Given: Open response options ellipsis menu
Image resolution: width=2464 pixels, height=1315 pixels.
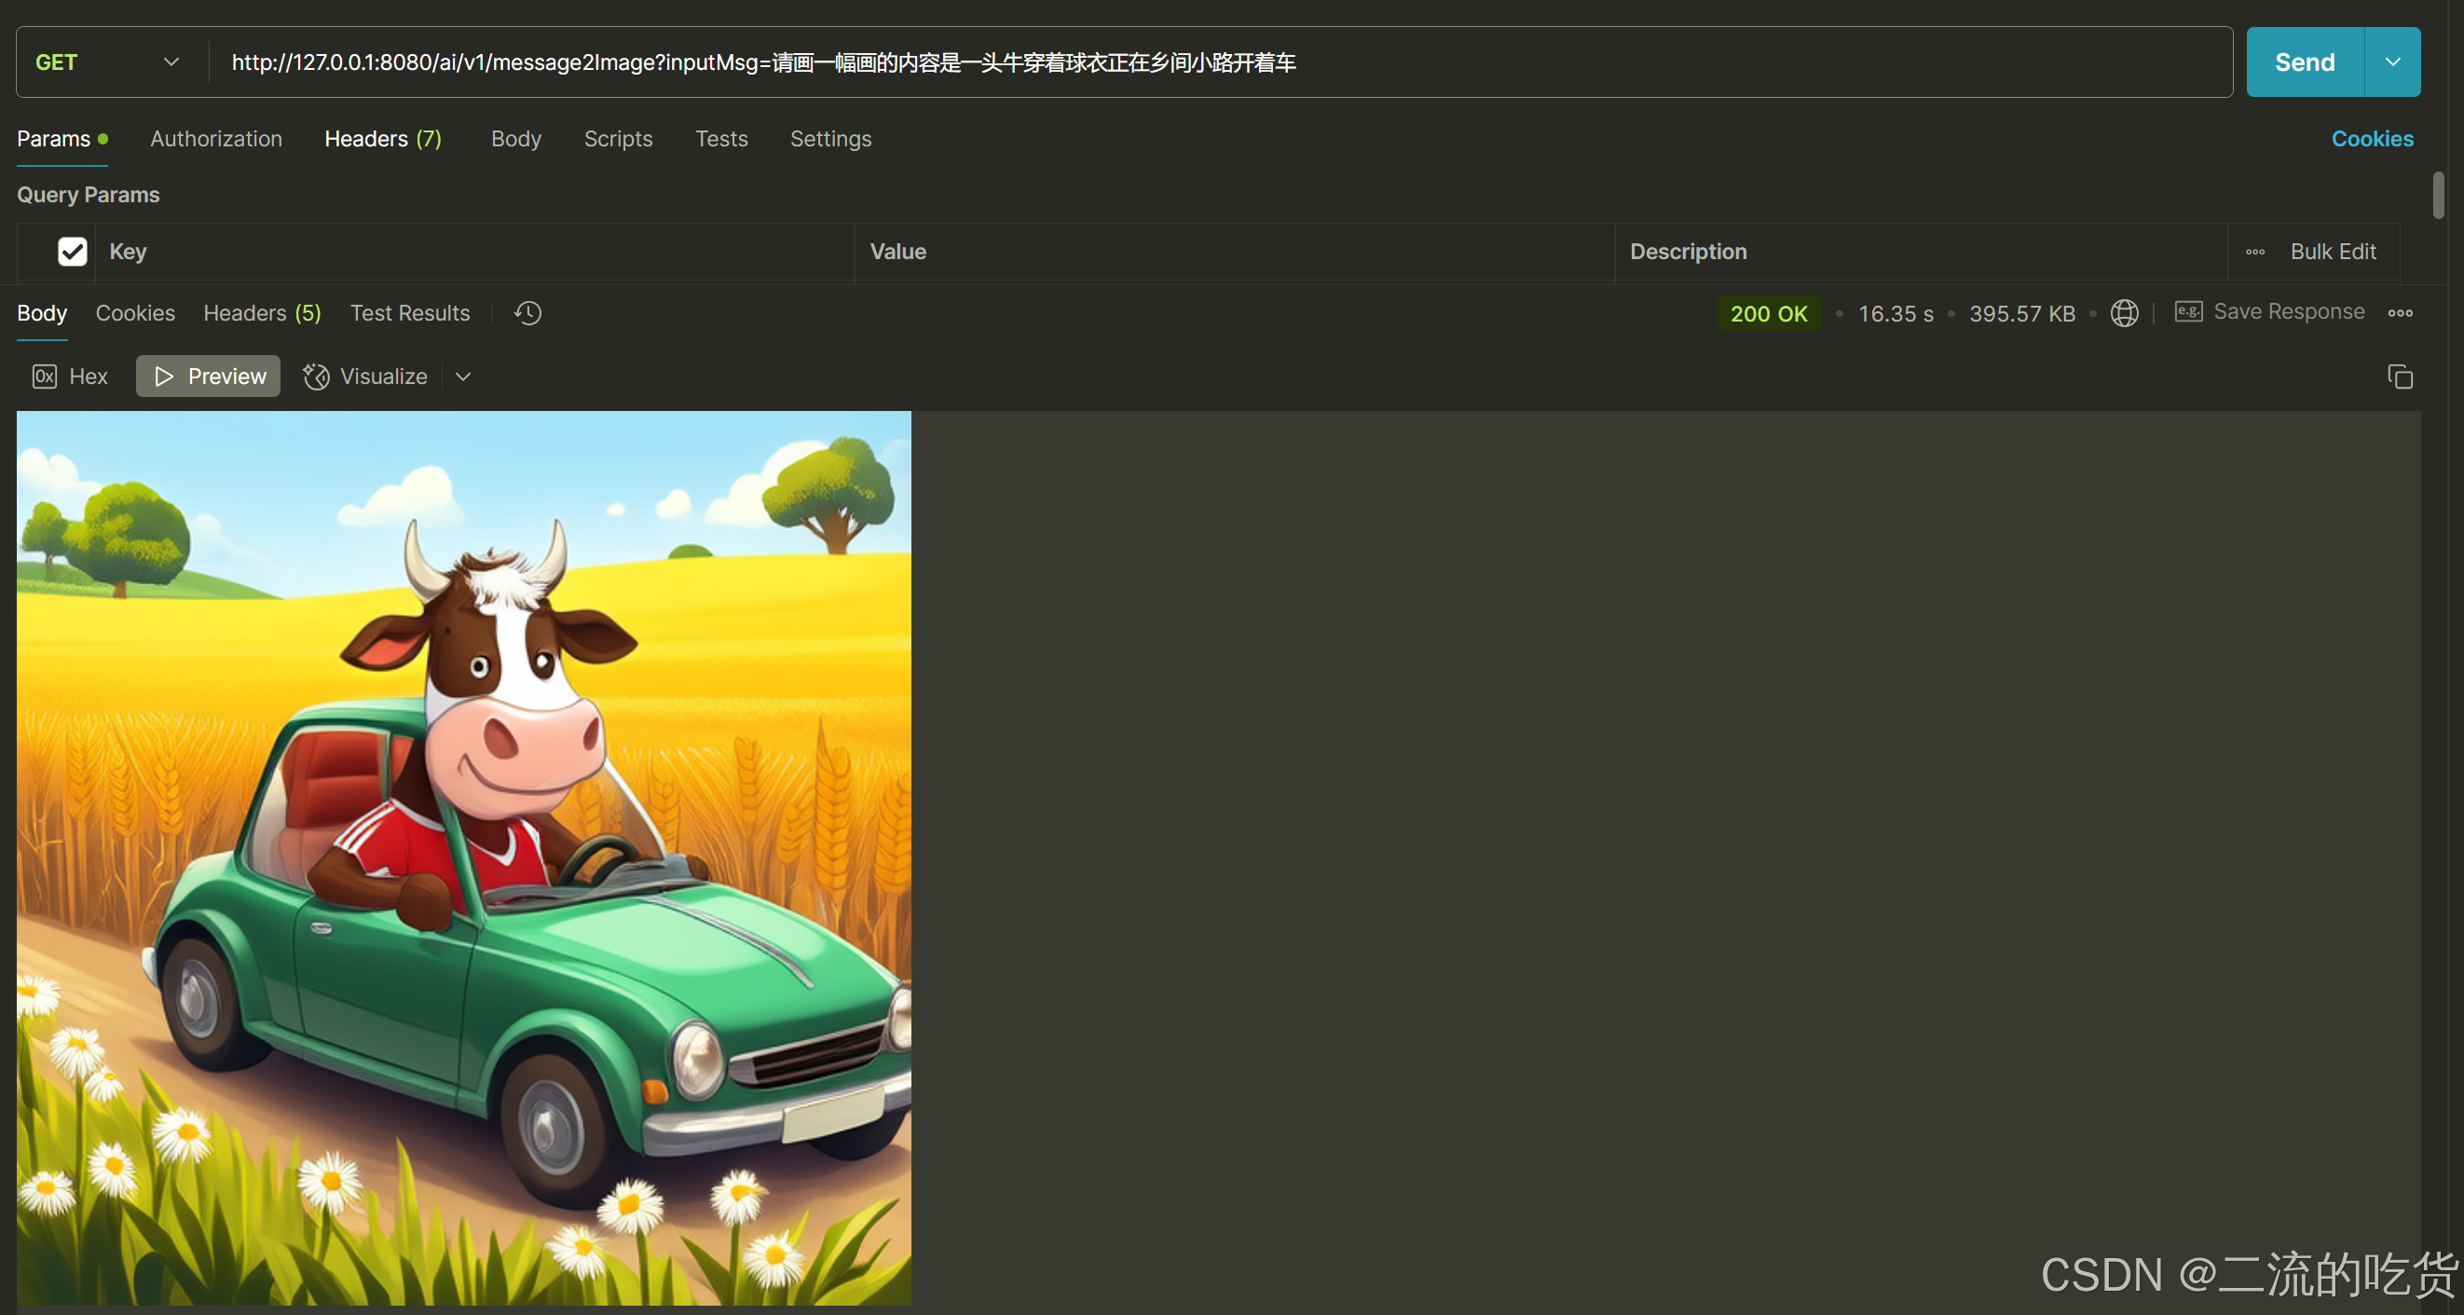Looking at the screenshot, I should point(2399,313).
